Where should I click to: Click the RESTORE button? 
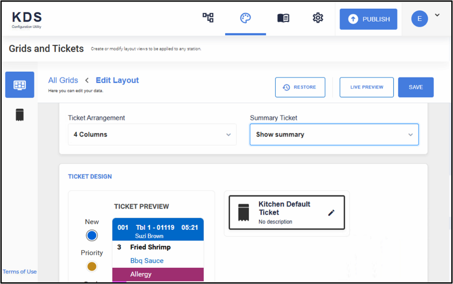pyautogui.click(x=300, y=87)
